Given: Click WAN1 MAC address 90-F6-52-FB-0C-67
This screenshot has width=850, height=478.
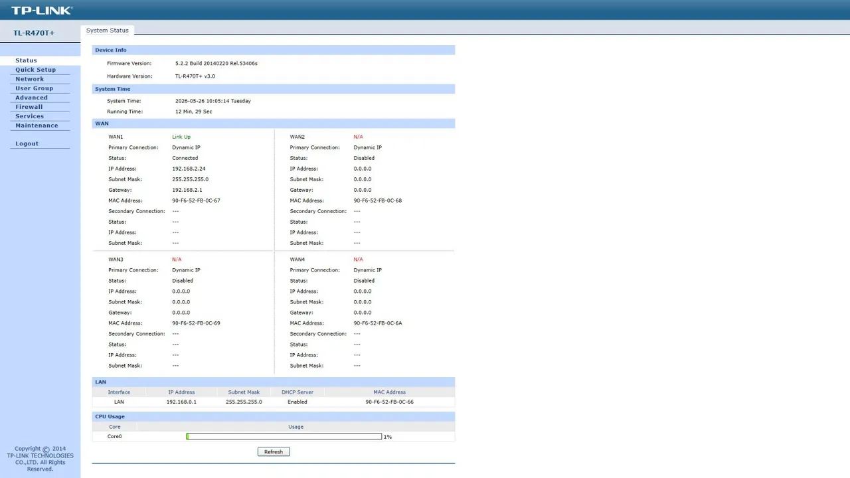Looking at the screenshot, I should coord(196,200).
